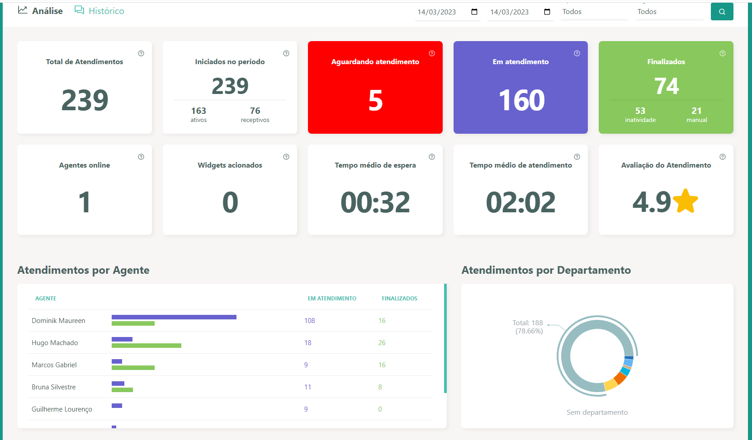Click the orange donut chart segment

point(620,378)
